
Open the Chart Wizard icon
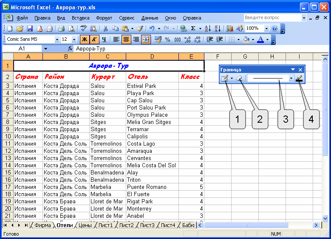click(230, 28)
